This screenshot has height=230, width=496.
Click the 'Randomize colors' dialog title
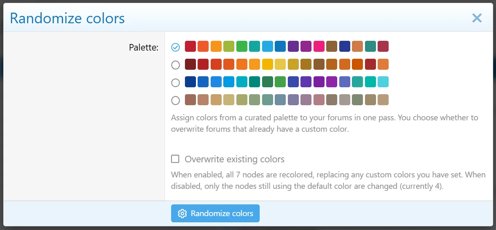point(67,18)
